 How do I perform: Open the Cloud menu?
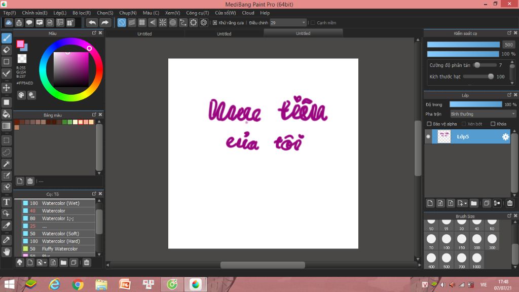248,13
